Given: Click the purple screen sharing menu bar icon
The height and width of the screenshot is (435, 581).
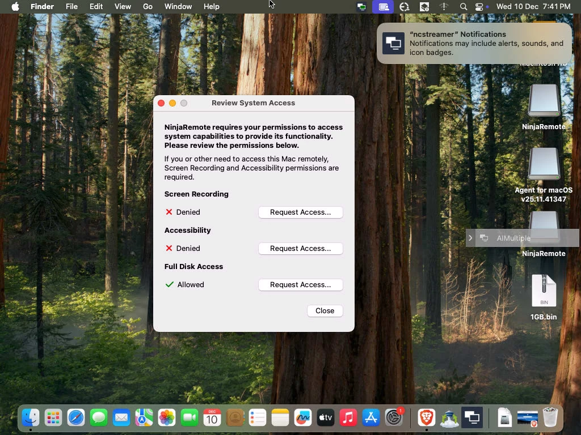Looking at the screenshot, I should click(x=383, y=7).
